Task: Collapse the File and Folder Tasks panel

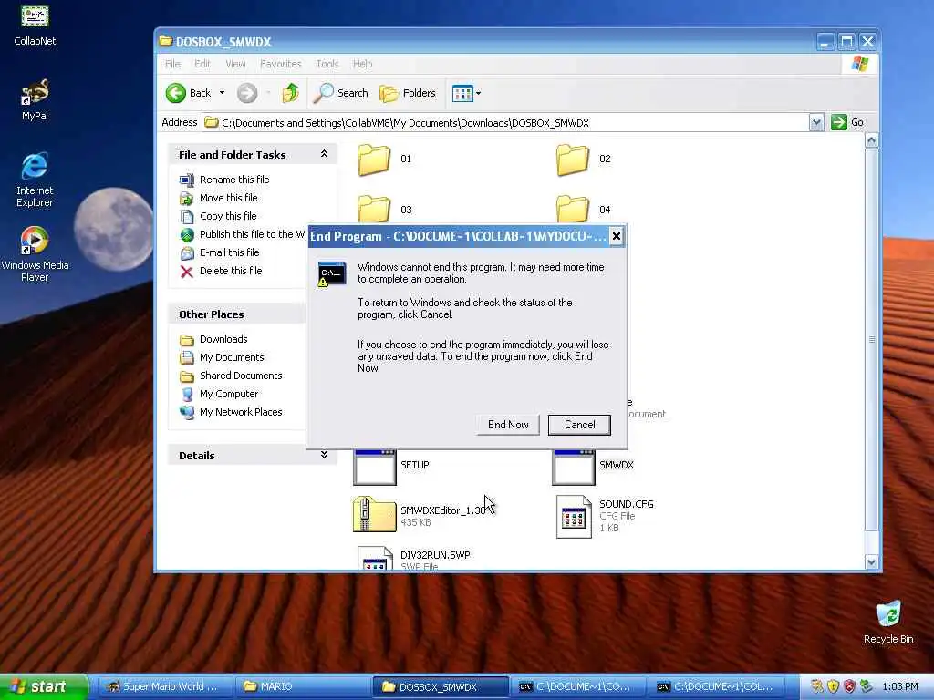Action: [x=324, y=154]
